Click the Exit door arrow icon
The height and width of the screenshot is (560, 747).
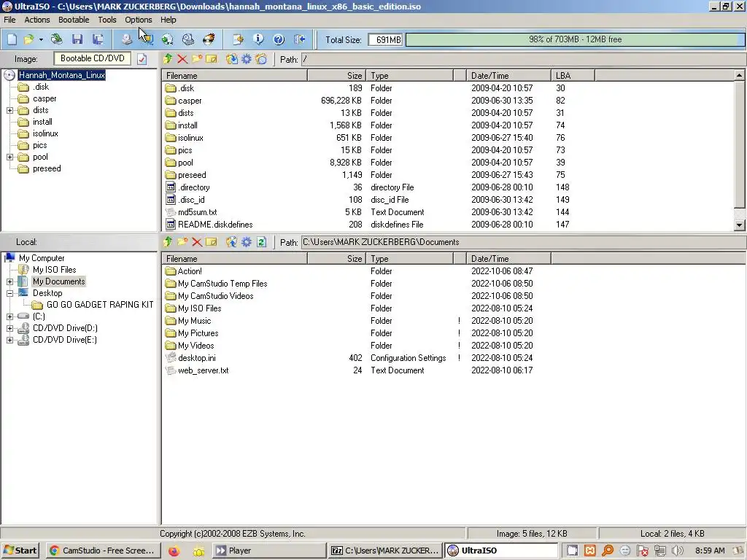[300, 39]
